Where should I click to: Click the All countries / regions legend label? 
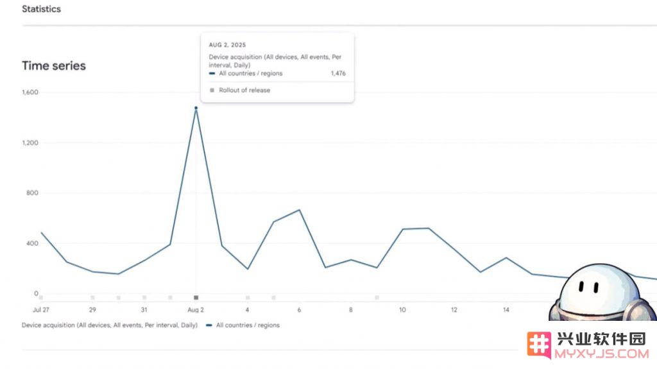tap(248, 325)
